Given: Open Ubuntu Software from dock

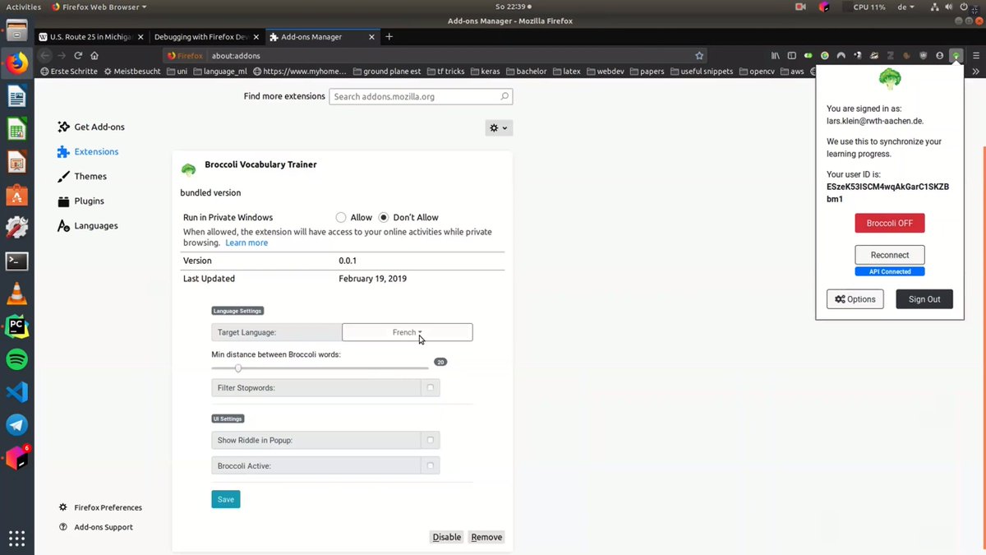Looking at the screenshot, I should tap(16, 196).
